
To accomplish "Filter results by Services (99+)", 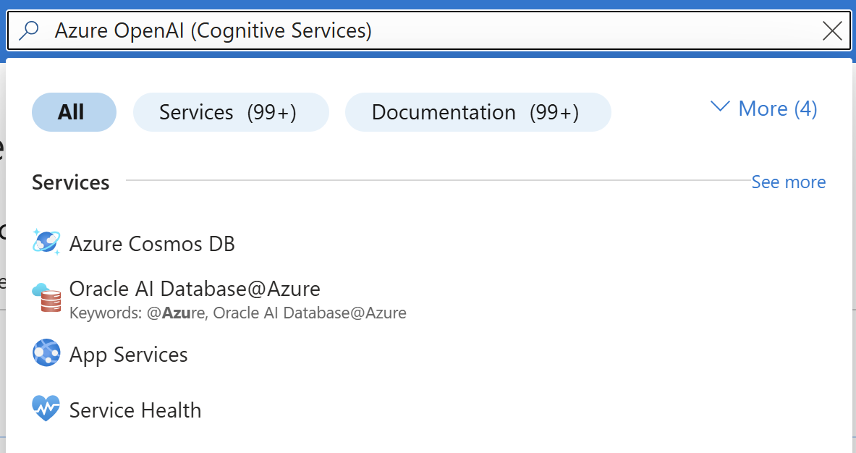I will click(231, 112).
